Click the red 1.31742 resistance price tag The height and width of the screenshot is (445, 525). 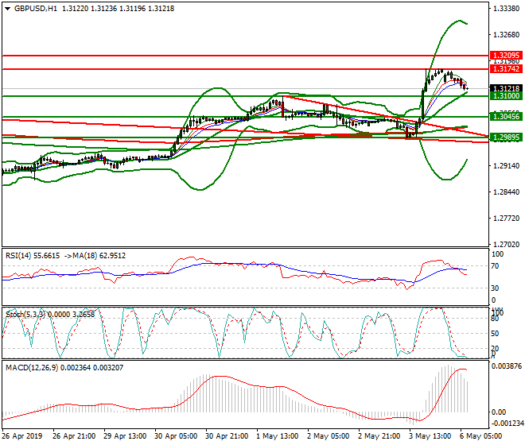point(506,69)
